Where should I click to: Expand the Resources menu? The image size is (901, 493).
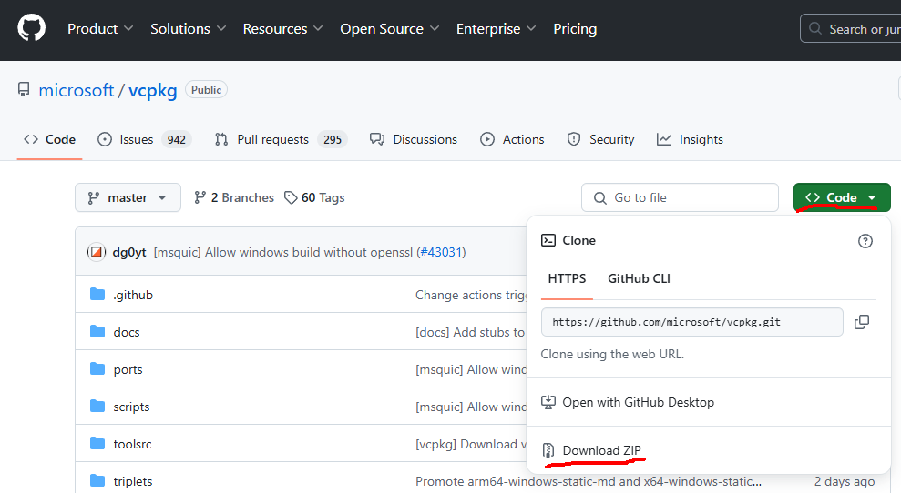tap(282, 29)
